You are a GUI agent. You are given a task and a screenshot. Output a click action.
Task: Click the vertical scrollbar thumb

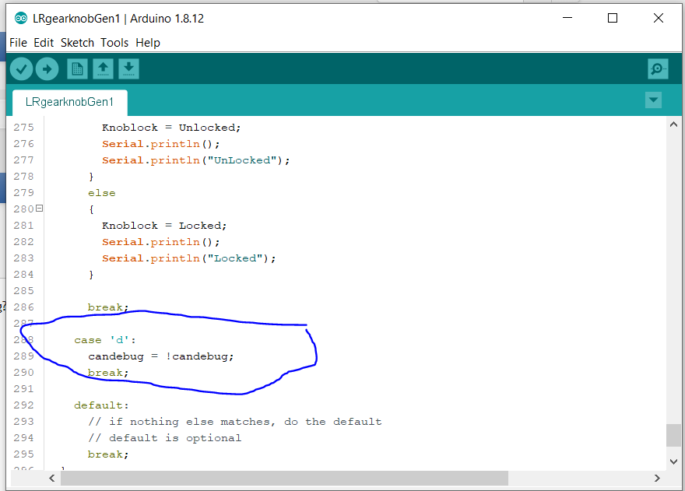(673, 435)
